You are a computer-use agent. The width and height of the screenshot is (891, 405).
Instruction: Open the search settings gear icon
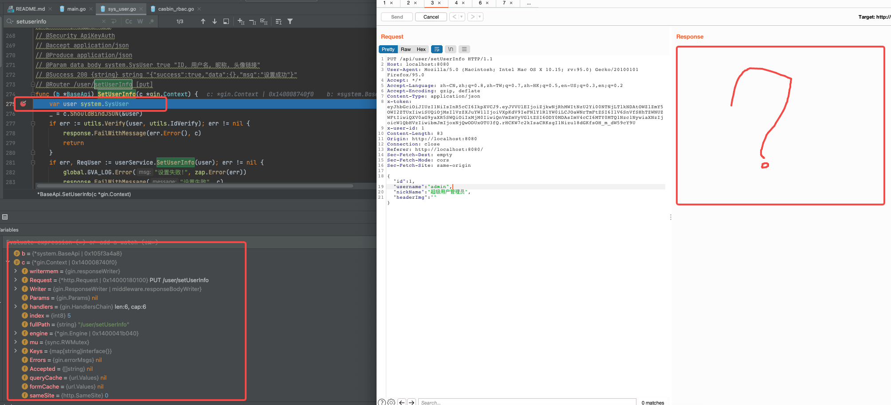coord(391,402)
